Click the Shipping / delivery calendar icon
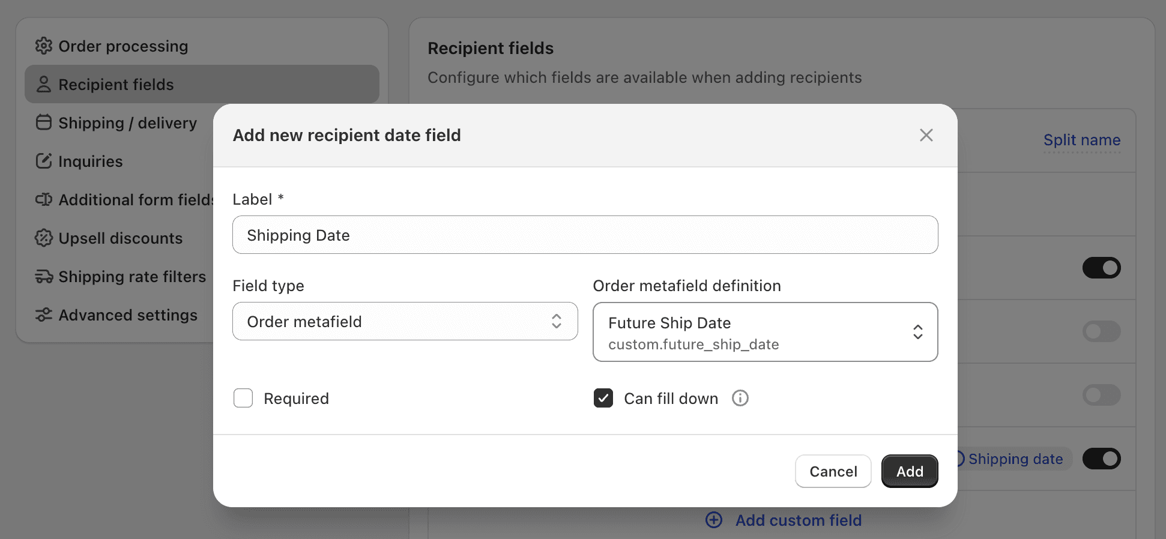The width and height of the screenshot is (1166, 539). [44, 122]
